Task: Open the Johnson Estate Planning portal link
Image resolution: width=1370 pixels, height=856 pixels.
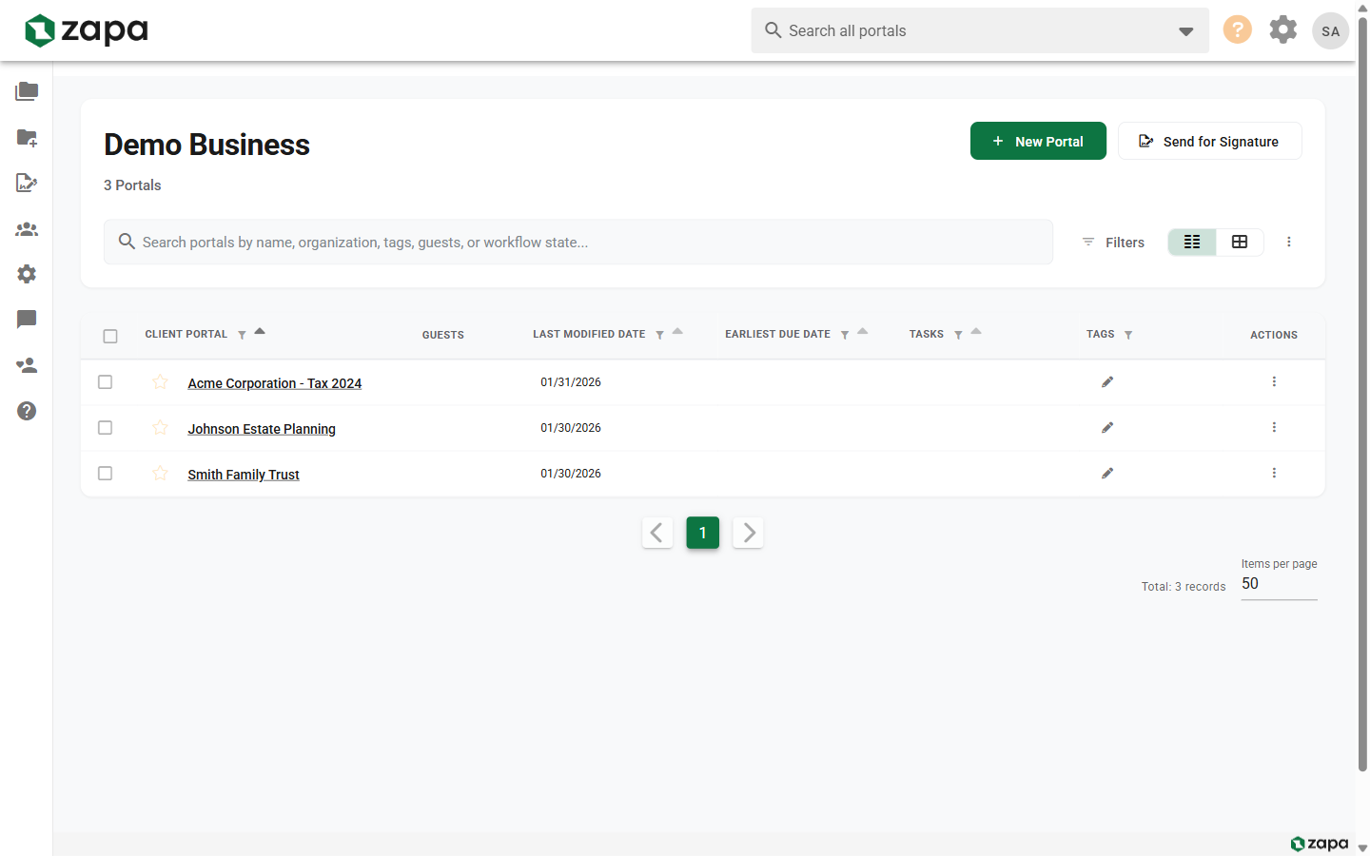Action: click(x=262, y=429)
